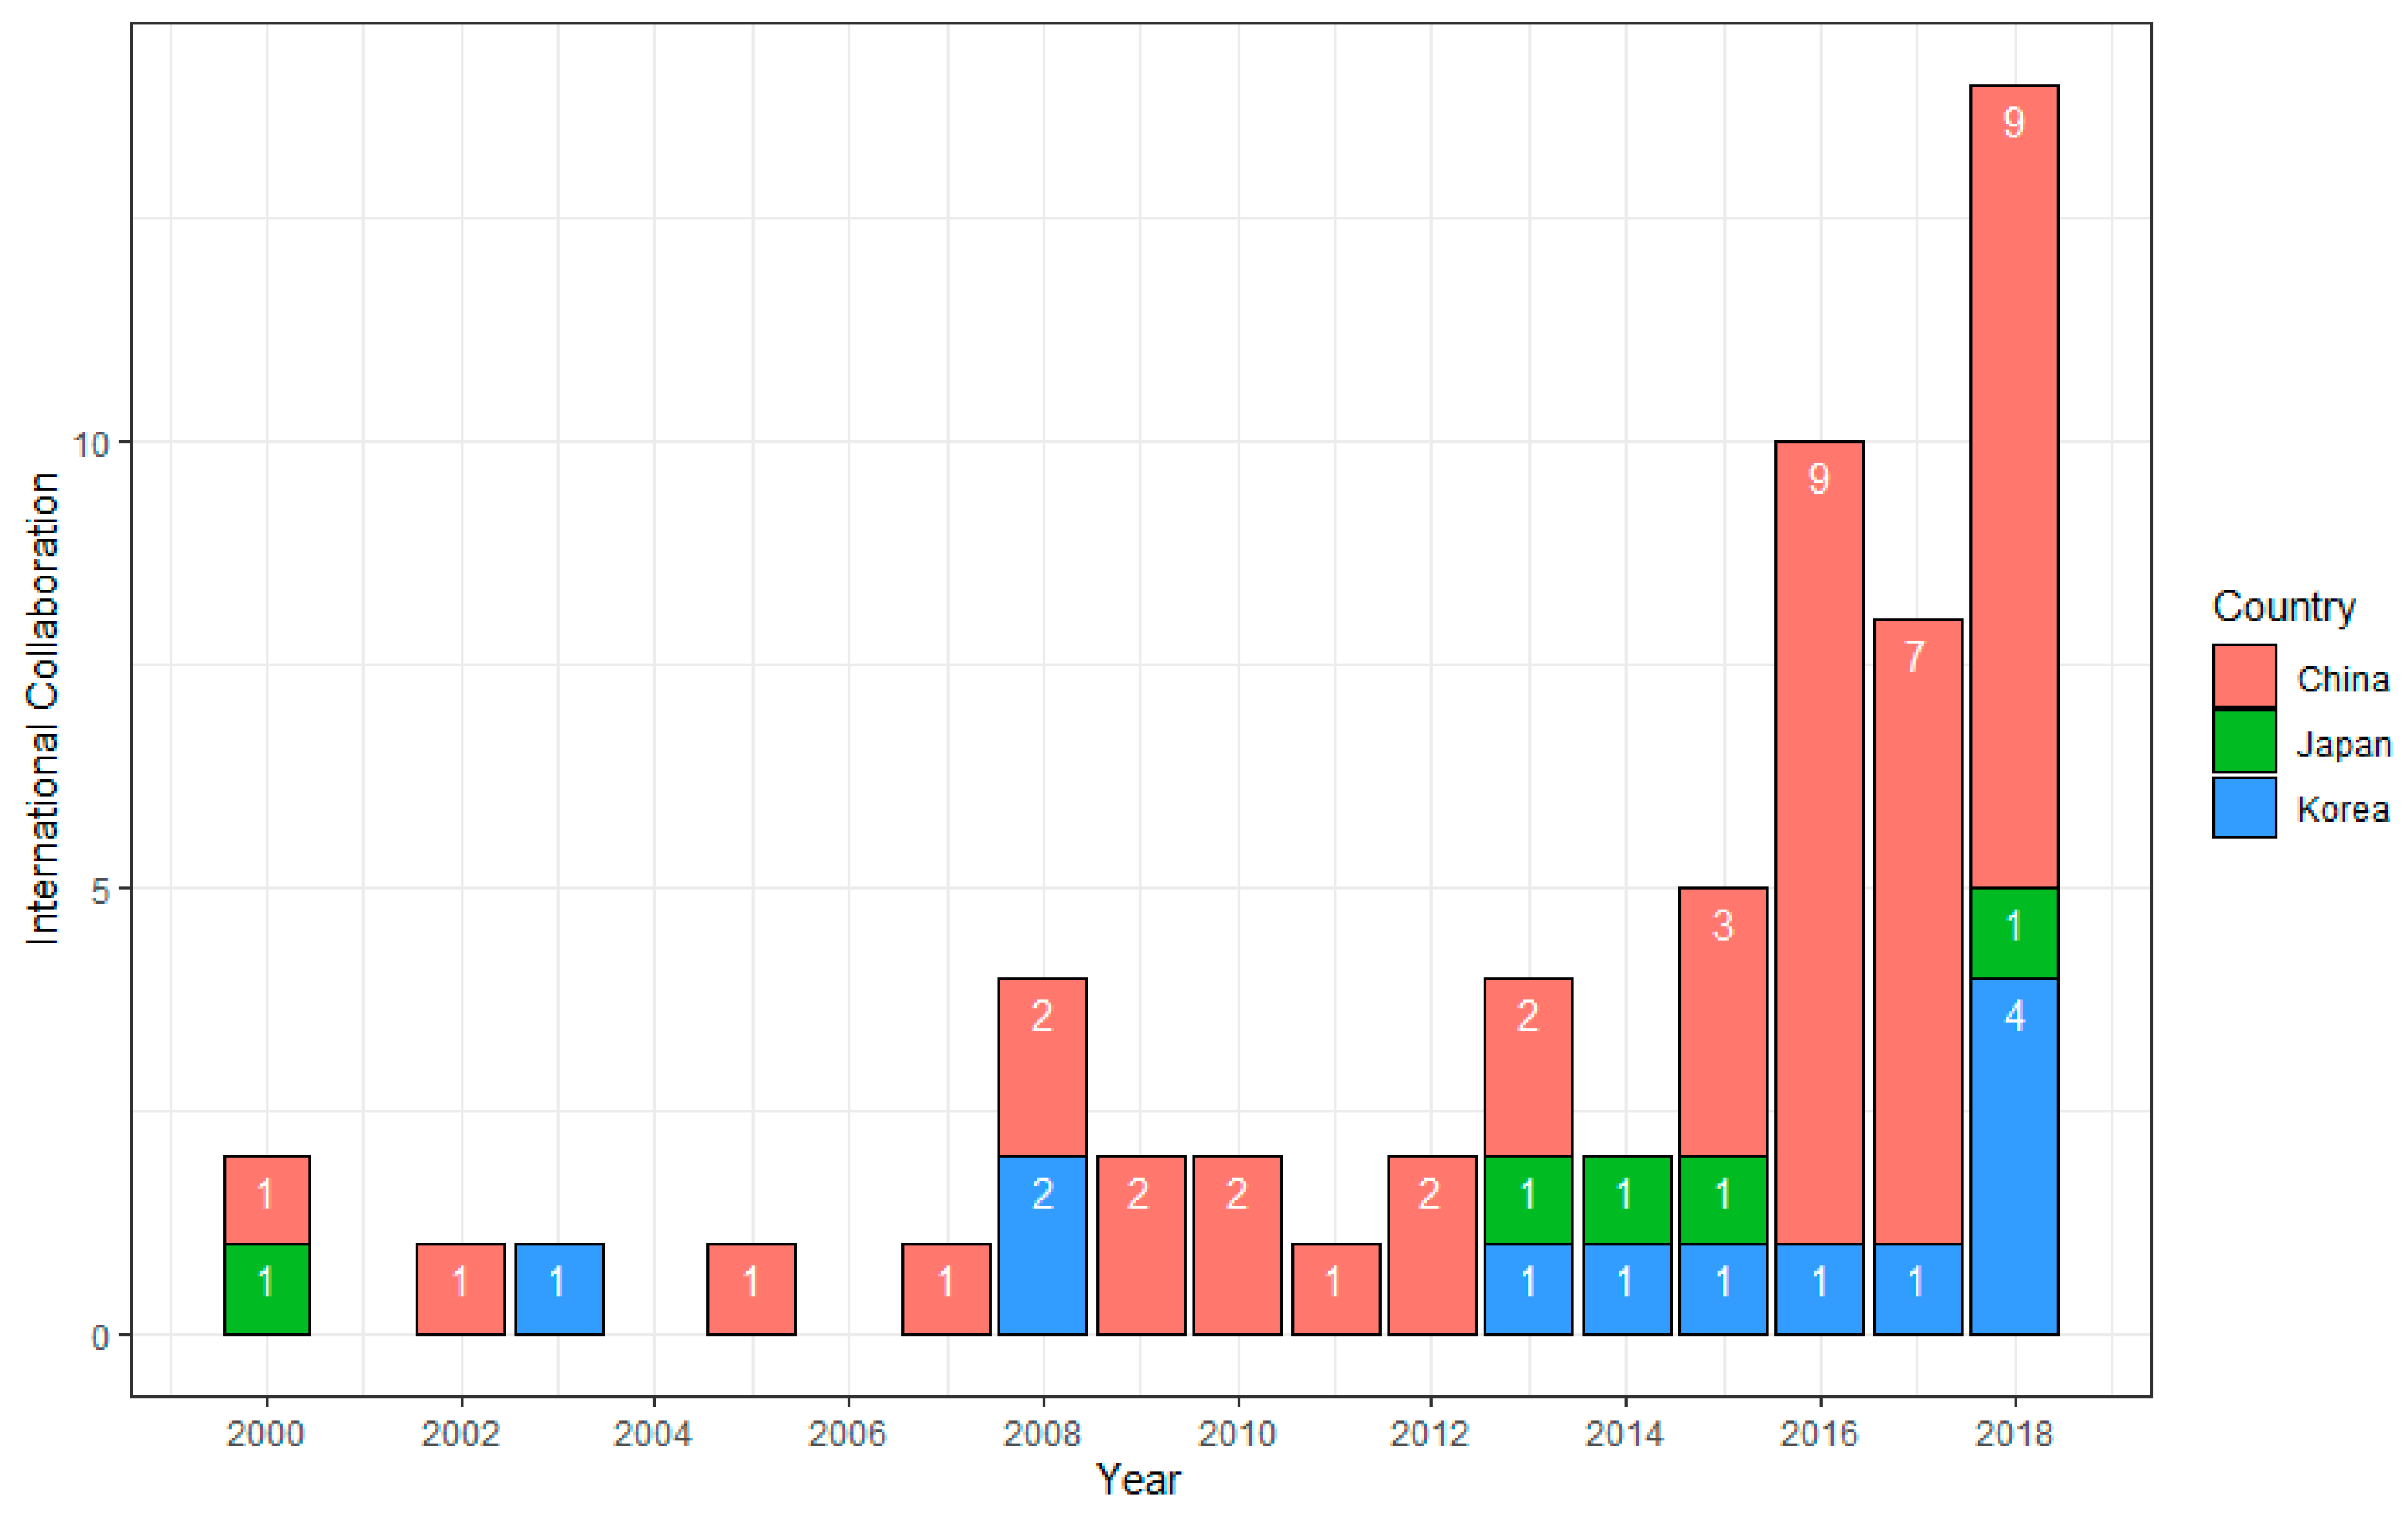
Task: Select the 2000 Japan green bar segment
Action: (267, 1289)
